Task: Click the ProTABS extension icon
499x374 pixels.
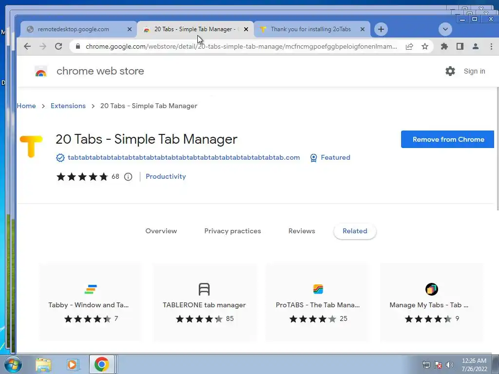Action: coord(318,289)
